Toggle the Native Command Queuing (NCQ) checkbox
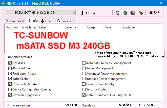167x108 pixels. [x=84, y=95]
